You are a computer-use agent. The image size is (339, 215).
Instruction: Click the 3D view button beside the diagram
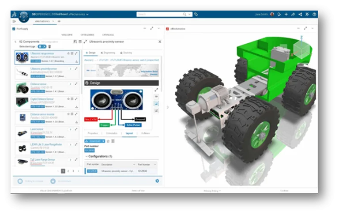156,96
